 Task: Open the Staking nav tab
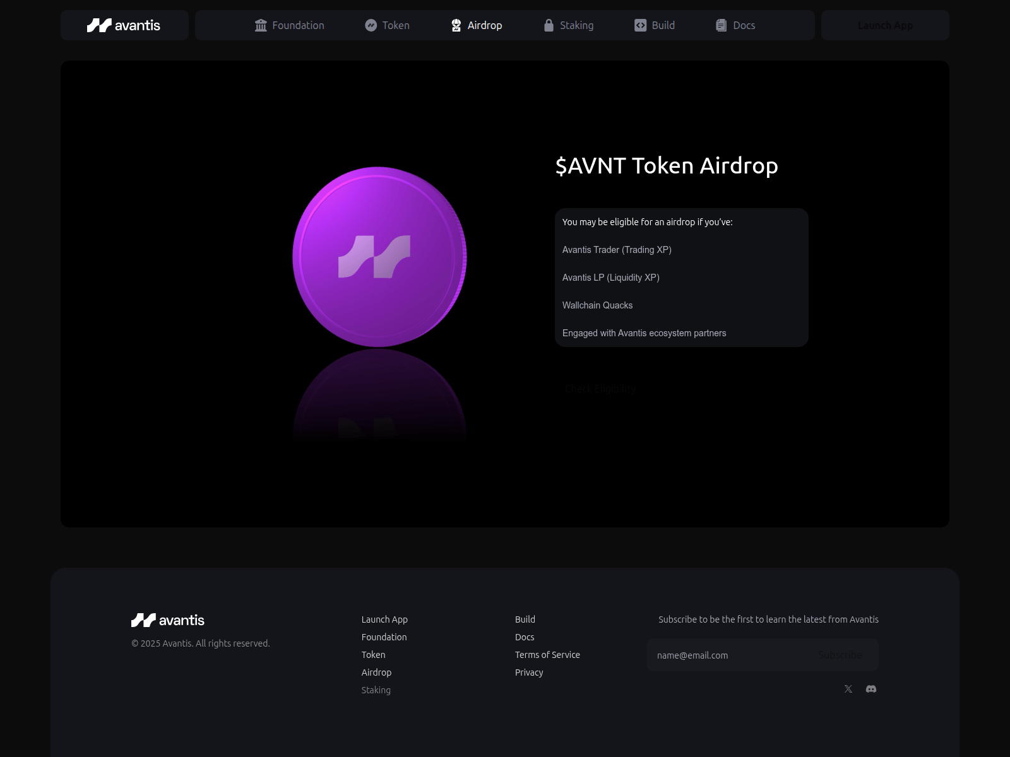(x=568, y=25)
